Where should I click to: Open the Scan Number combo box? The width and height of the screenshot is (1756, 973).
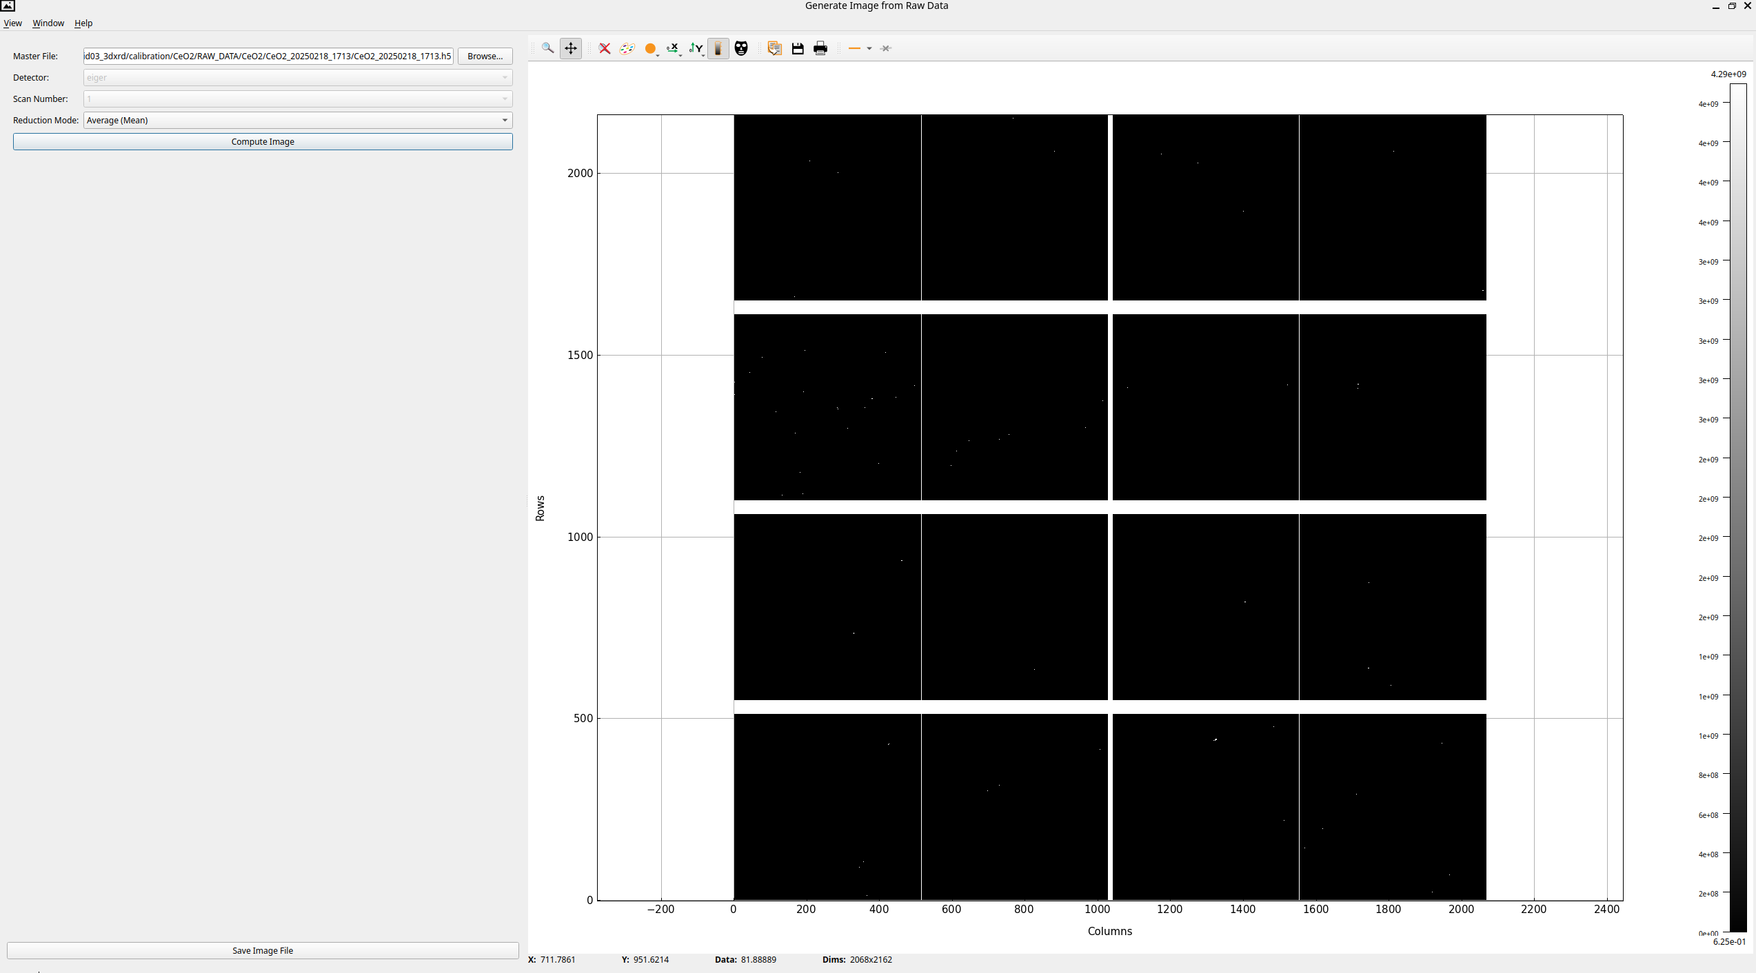tap(298, 99)
